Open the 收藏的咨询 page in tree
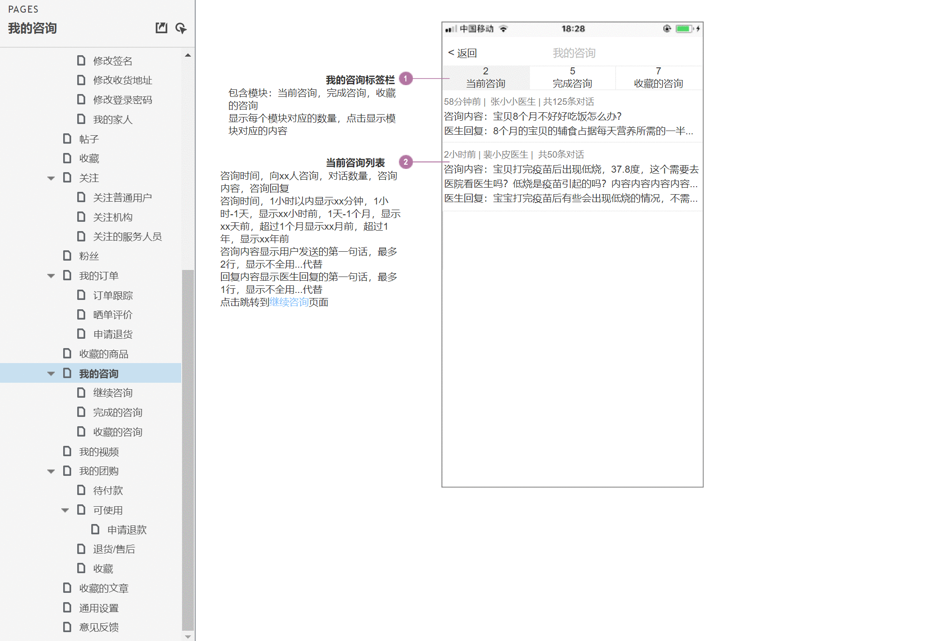This screenshot has height=641, width=926. click(118, 432)
